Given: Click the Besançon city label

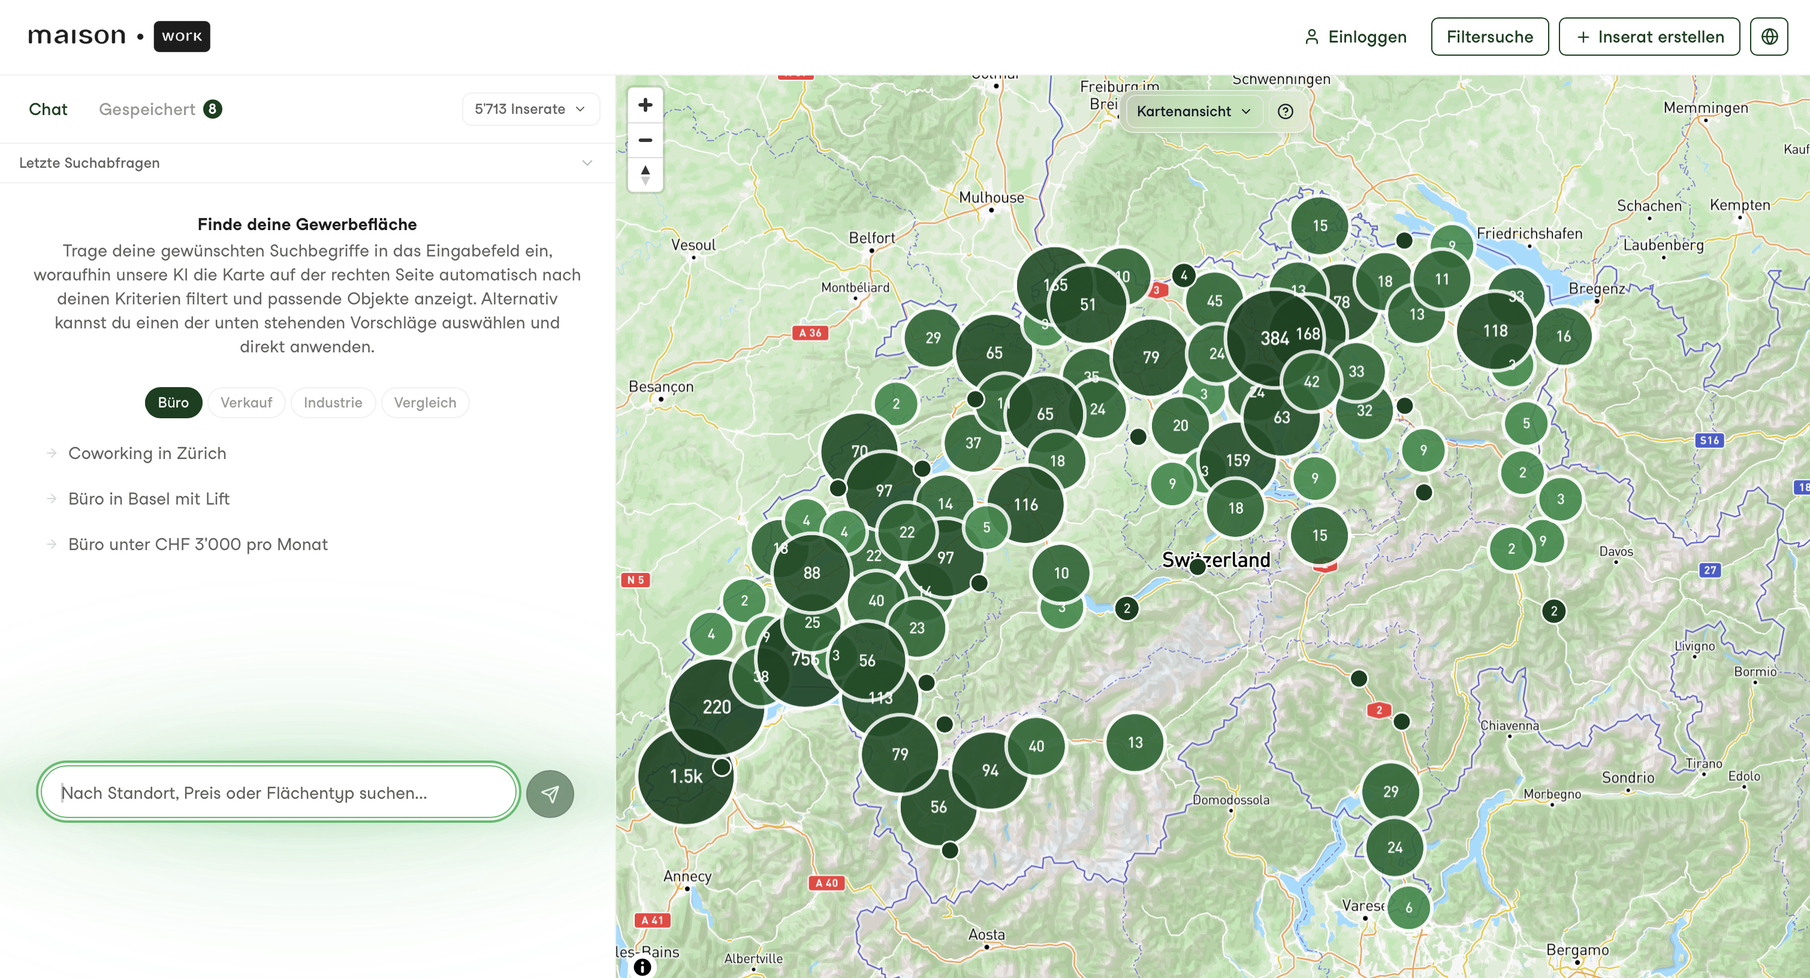Looking at the screenshot, I should pyautogui.click(x=661, y=387).
